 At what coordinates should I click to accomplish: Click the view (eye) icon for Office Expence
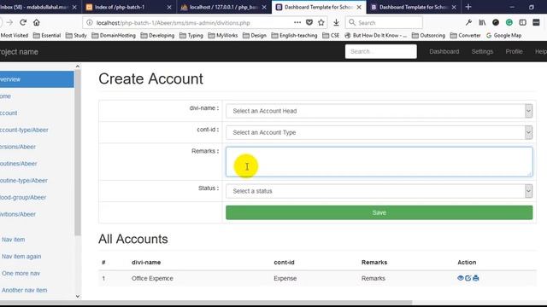tap(461, 278)
